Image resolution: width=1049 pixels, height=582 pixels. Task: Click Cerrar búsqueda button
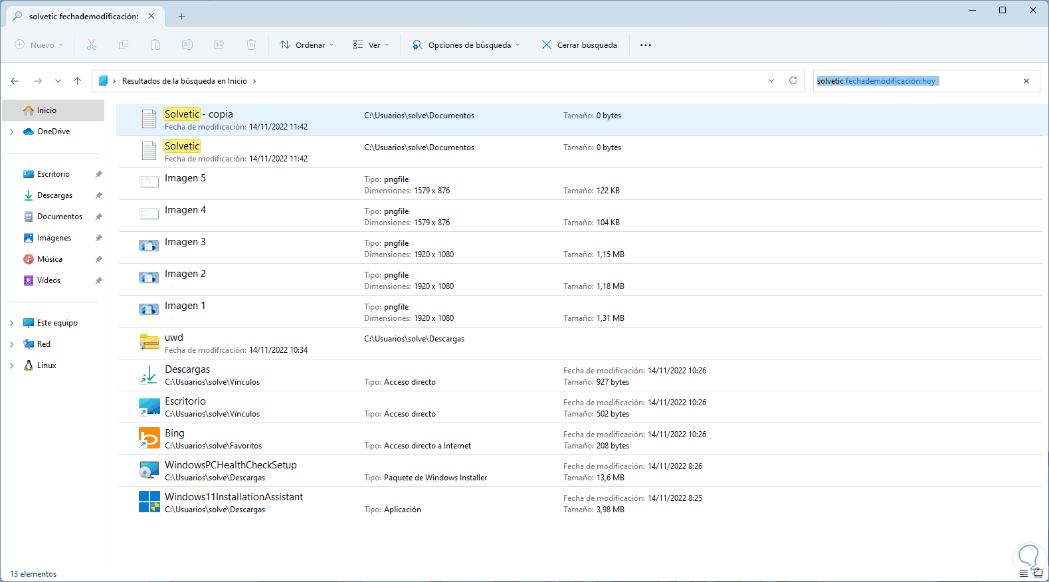[x=579, y=45]
